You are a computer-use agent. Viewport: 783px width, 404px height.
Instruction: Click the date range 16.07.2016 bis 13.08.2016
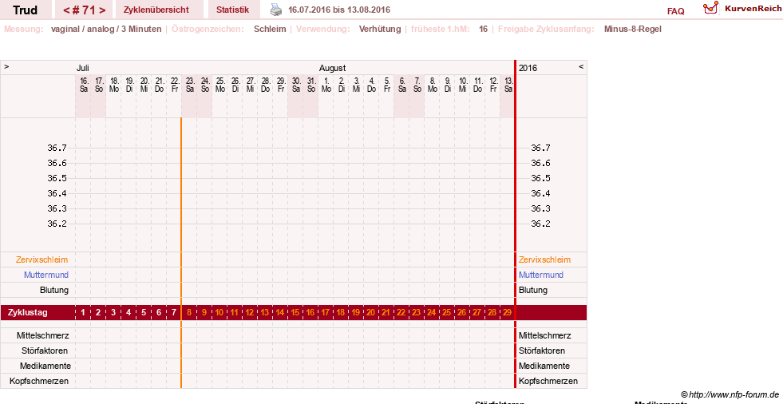pyautogui.click(x=339, y=10)
